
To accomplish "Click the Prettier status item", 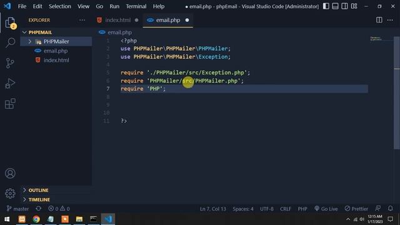I will tap(356, 209).
